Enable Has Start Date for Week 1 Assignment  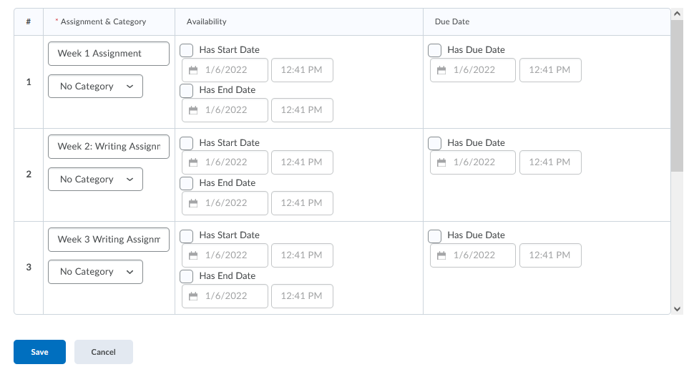[x=187, y=50]
